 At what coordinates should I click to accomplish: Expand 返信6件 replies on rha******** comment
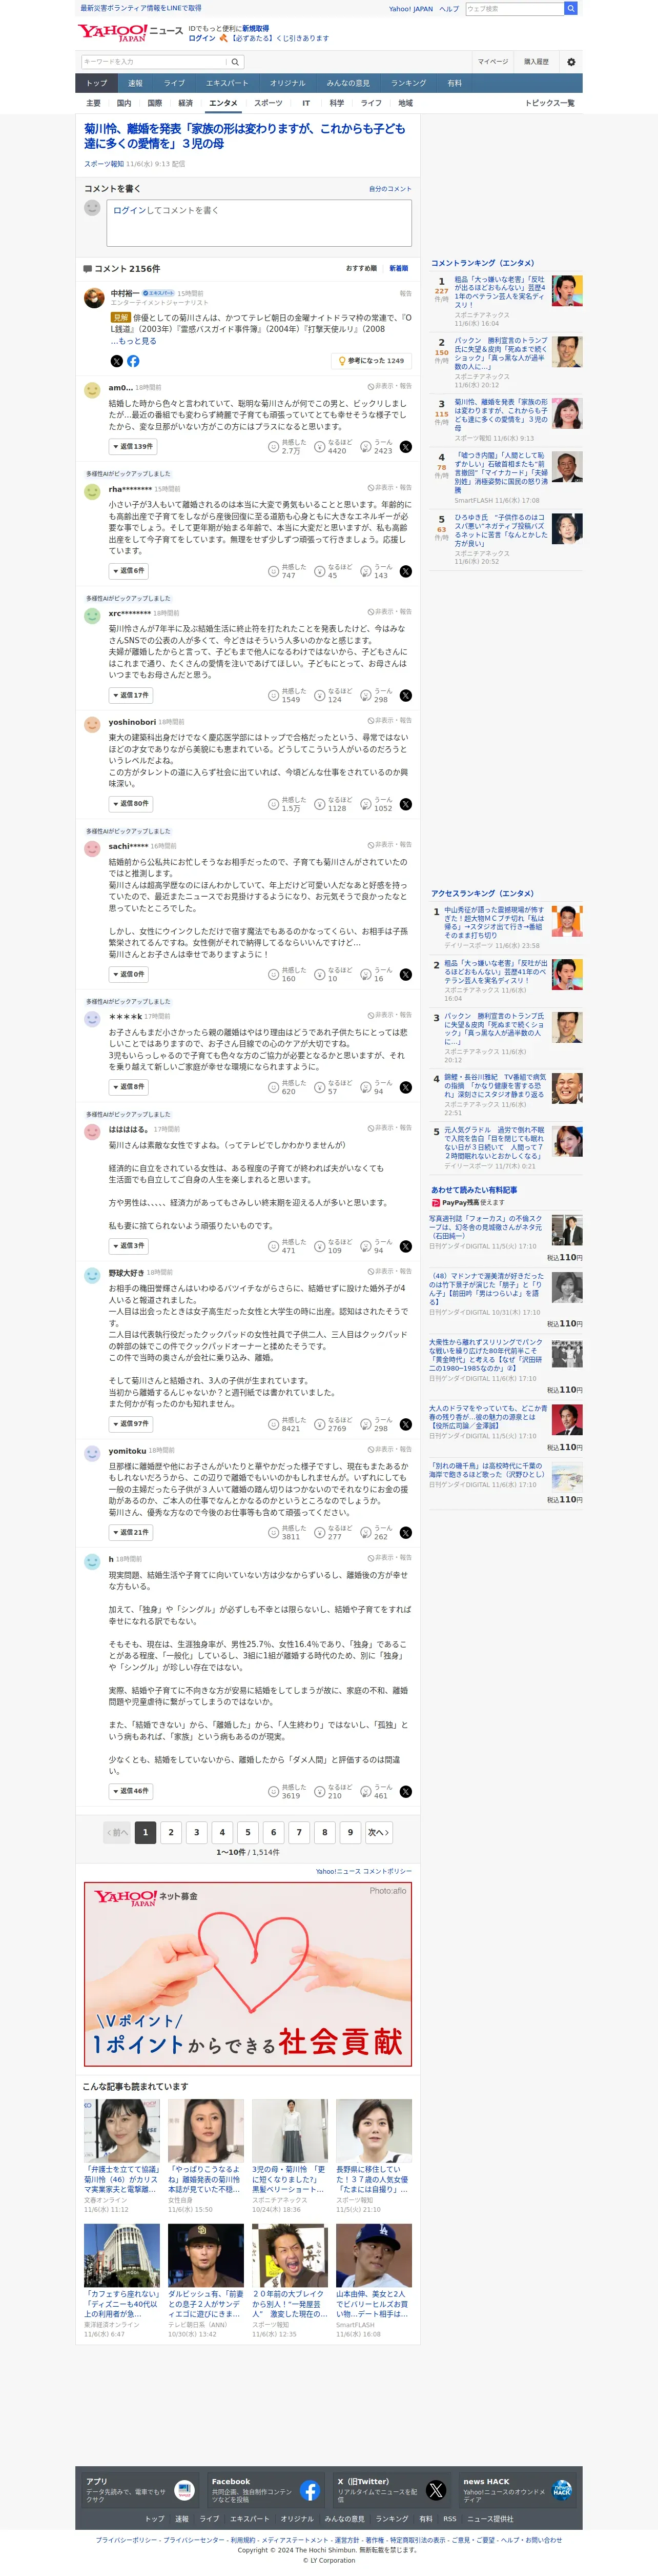pos(129,571)
